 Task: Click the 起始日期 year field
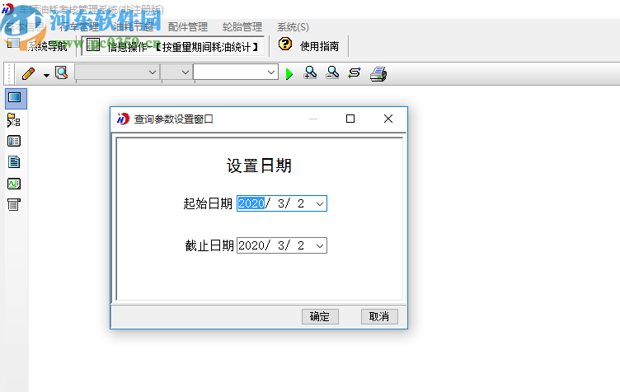pos(251,203)
